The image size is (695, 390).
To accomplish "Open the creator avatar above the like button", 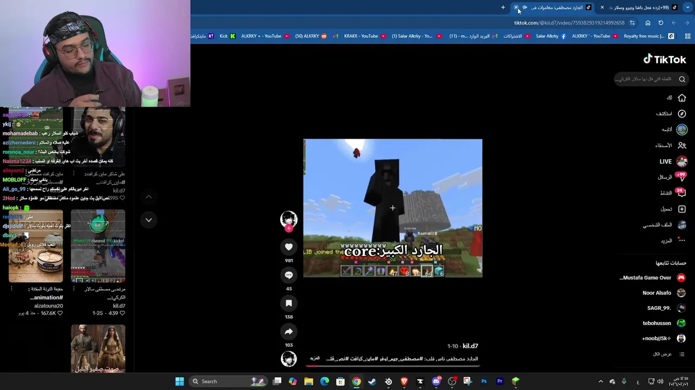I will tap(289, 219).
